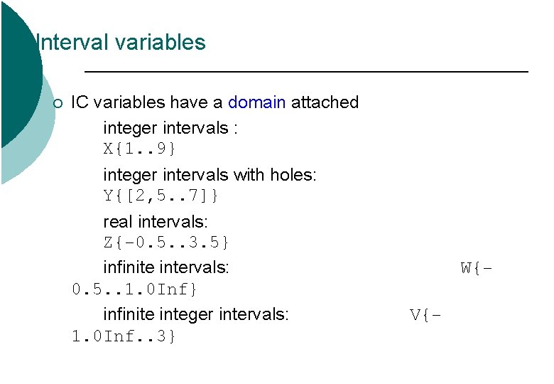Image resolution: width=554 pixels, height=384 pixels.
Task: Click the code example X{1..9}
Action: pyautogui.click(x=140, y=149)
